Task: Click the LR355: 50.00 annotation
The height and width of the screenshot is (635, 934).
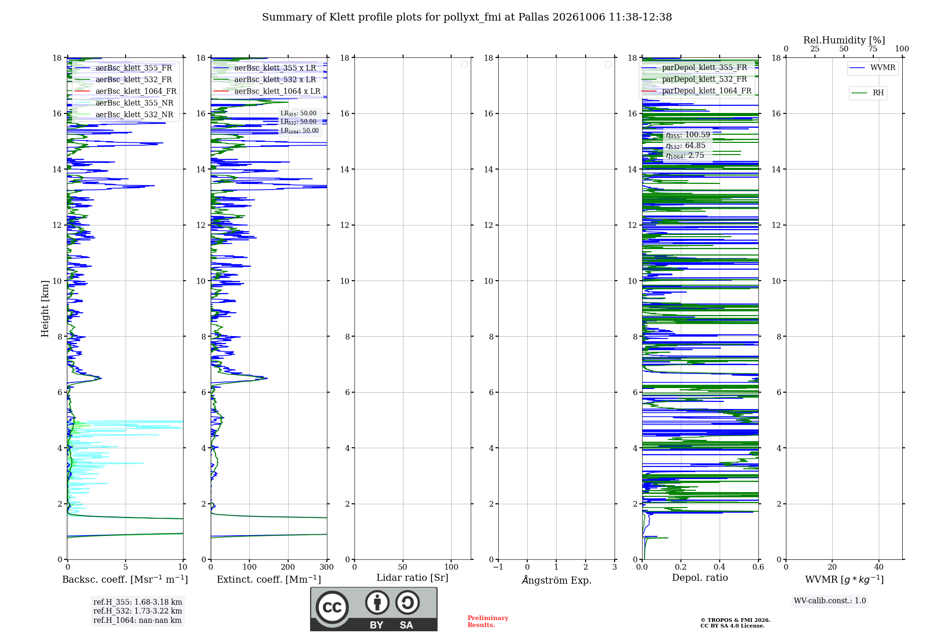Action: [298, 113]
